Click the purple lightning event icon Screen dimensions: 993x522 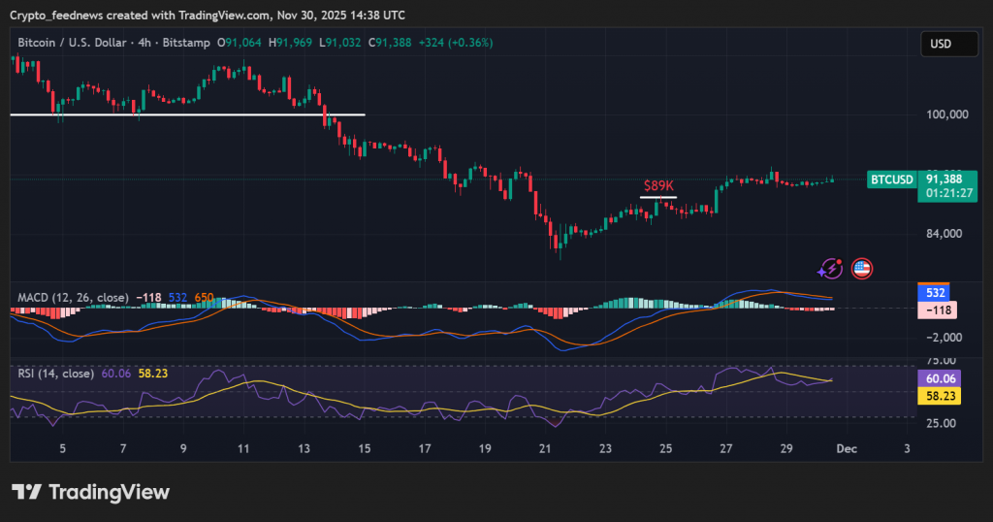pos(831,269)
